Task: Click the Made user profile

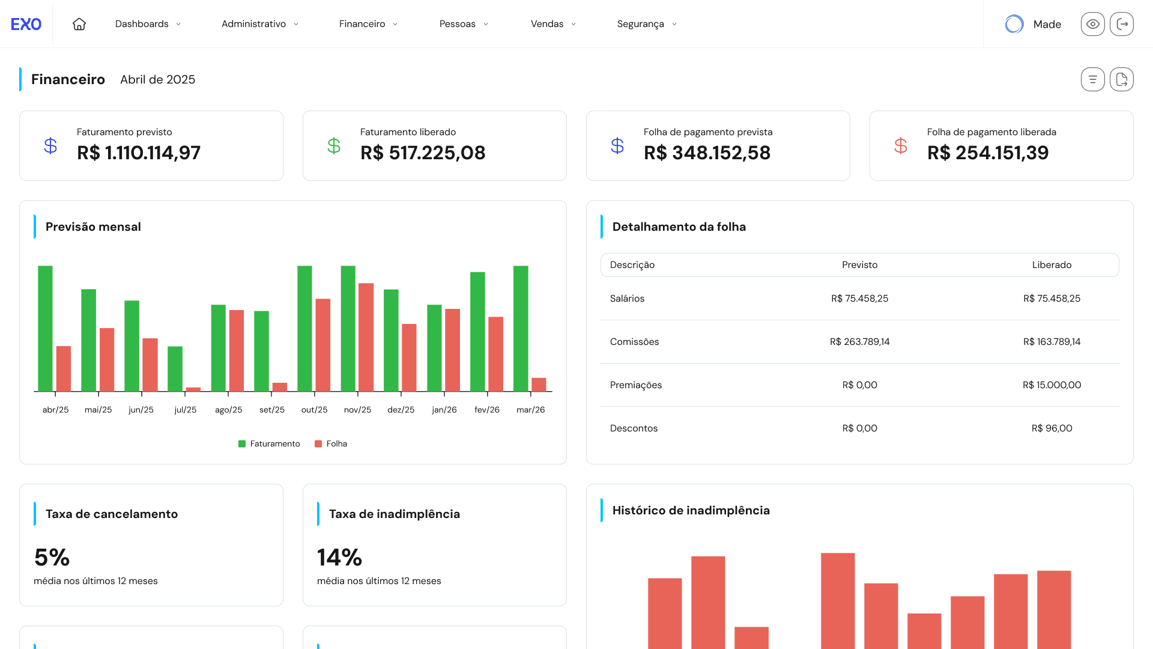Action: click(x=1033, y=24)
